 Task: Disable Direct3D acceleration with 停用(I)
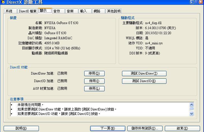tap(94, 81)
